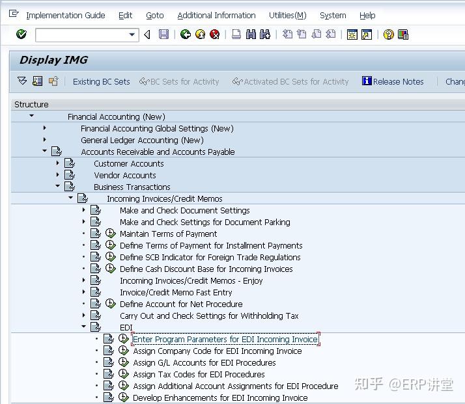Image resolution: width=465 pixels, height=404 pixels.
Task: Click the Print icon in toolbar
Action: tap(236, 34)
